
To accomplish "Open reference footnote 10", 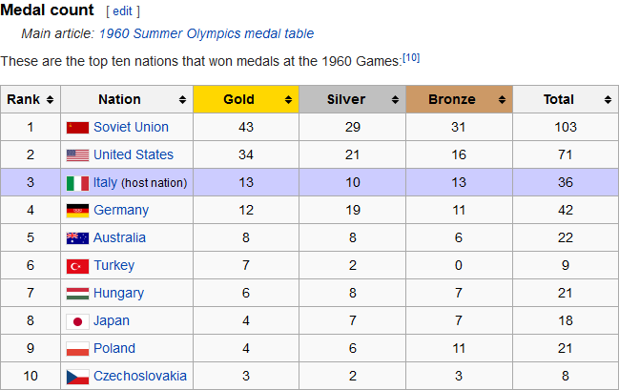I will pyautogui.click(x=411, y=57).
